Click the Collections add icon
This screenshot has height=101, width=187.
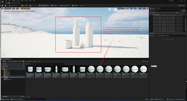click(x=22, y=96)
